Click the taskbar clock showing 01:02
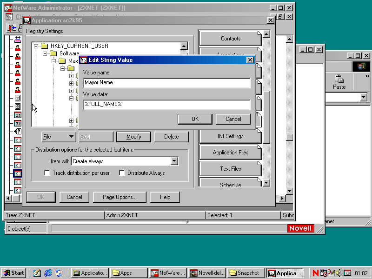Screen dimensions: 372x279 (361, 273)
